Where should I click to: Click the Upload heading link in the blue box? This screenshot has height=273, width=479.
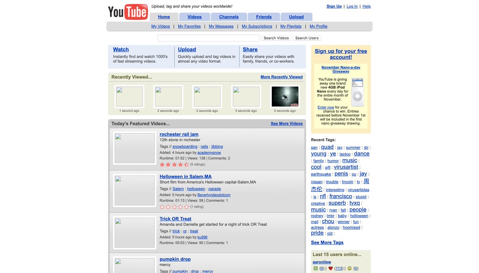coord(187,50)
